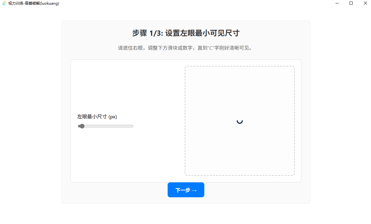Click the arrow on the 下一步 button
The width and height of the screenshot is (371, 224).
(x=194, y=190)
